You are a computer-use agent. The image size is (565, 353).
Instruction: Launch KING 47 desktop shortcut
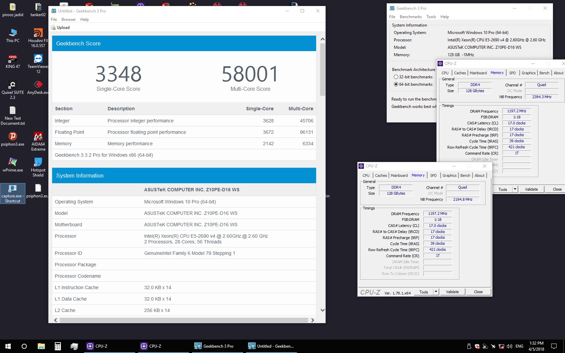pos(13,62)
